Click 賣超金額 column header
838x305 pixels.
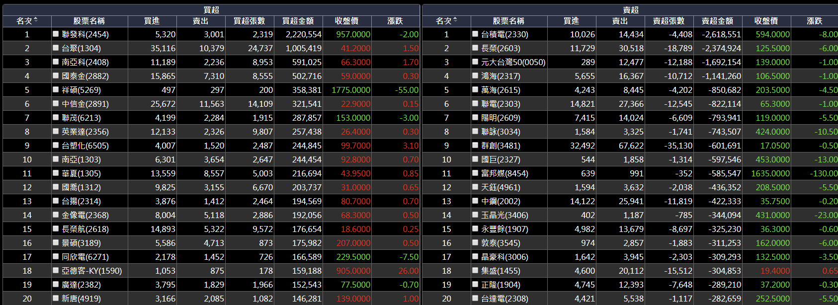pos(718,21)
